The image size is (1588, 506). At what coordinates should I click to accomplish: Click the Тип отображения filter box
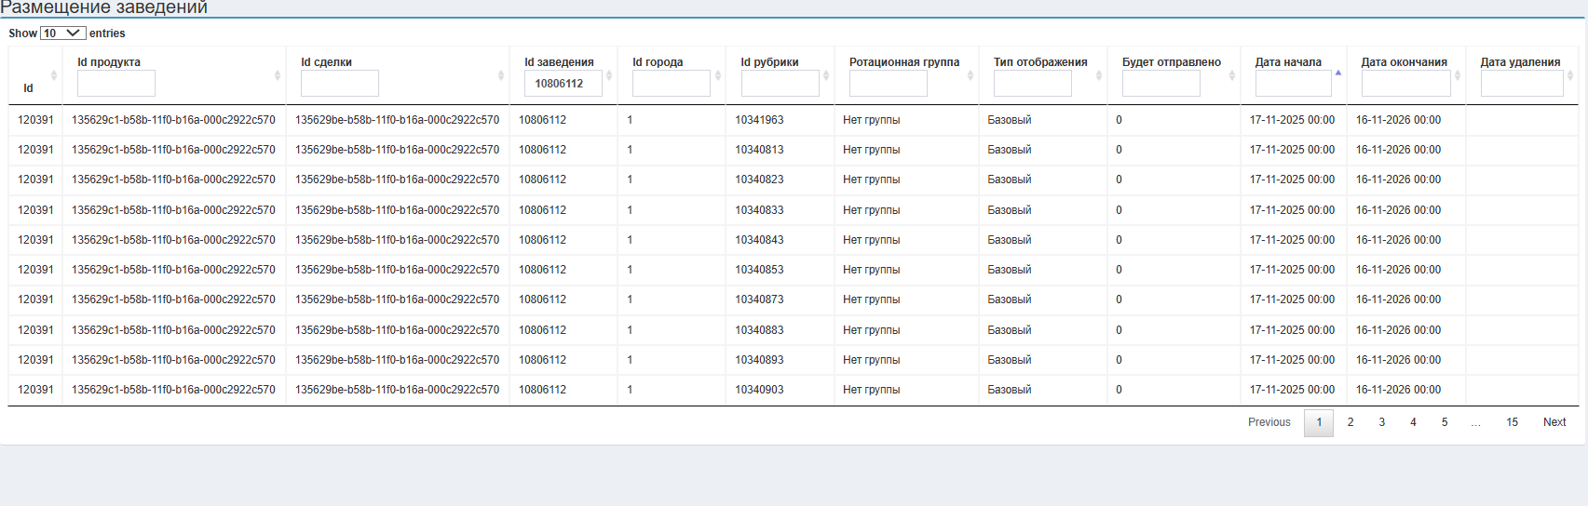[1032, 84]
